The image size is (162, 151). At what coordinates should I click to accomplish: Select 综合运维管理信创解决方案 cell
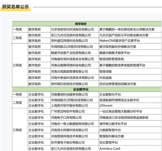pyautogui.click(x=130, y=84)
